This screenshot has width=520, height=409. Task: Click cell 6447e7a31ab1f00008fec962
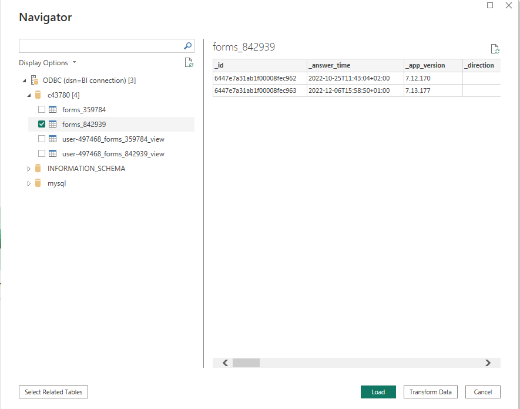pyautogui.click(x=260, y=78)
